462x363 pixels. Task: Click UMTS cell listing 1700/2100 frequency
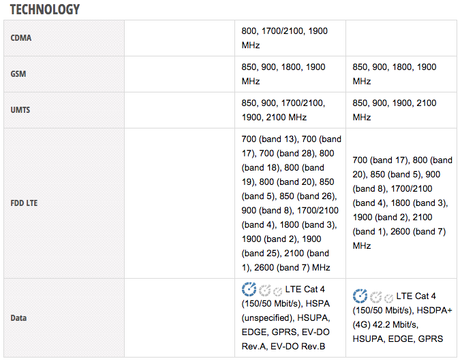[x=283, y=110]
